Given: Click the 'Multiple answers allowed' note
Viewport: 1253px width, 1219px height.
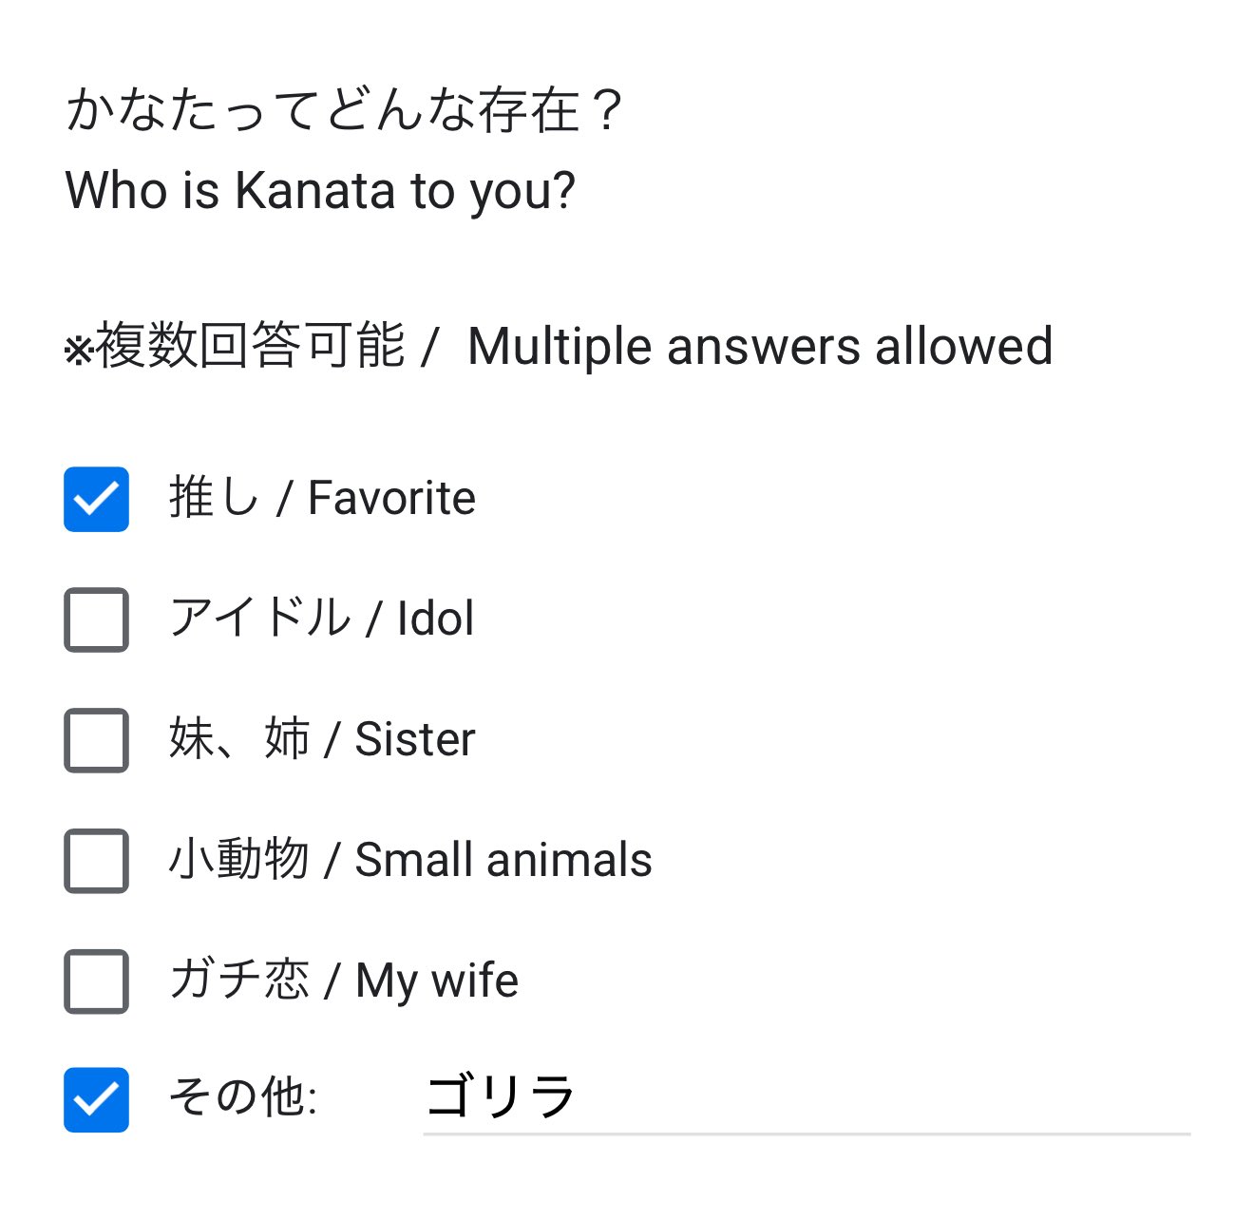Looking at the screenshot, I should coord(760,346).
